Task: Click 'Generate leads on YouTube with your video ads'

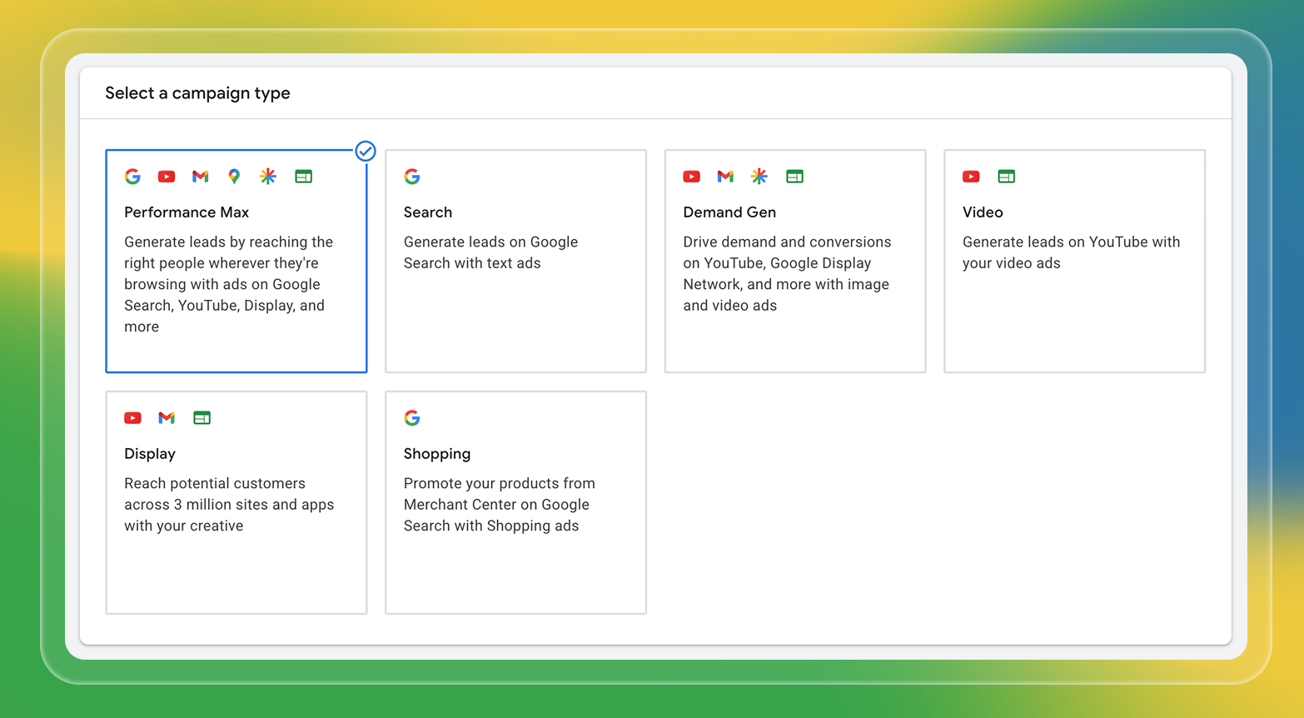Action: [x=1071, y=252]
